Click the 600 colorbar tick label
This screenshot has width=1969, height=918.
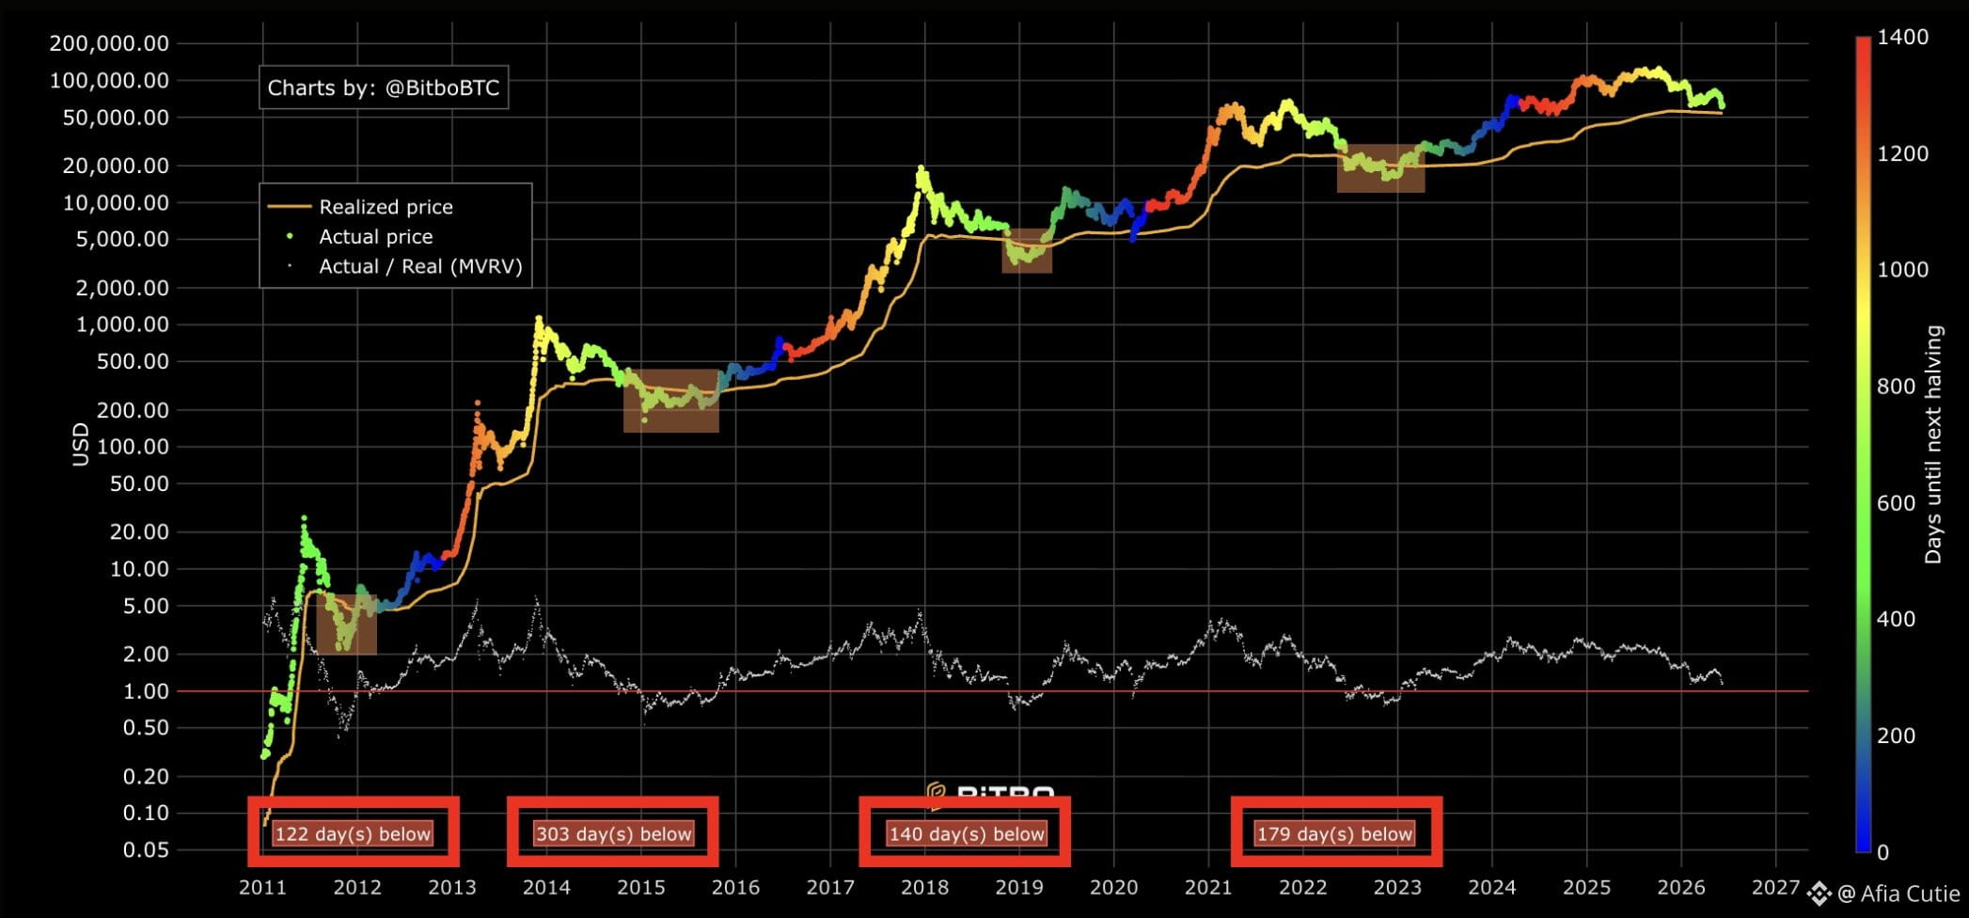[x=1897, y=503]
